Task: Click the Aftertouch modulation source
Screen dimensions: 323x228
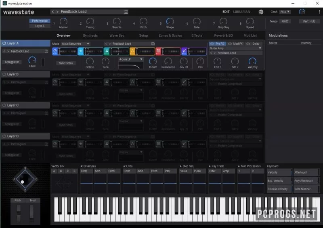Action: click(306, 172)
